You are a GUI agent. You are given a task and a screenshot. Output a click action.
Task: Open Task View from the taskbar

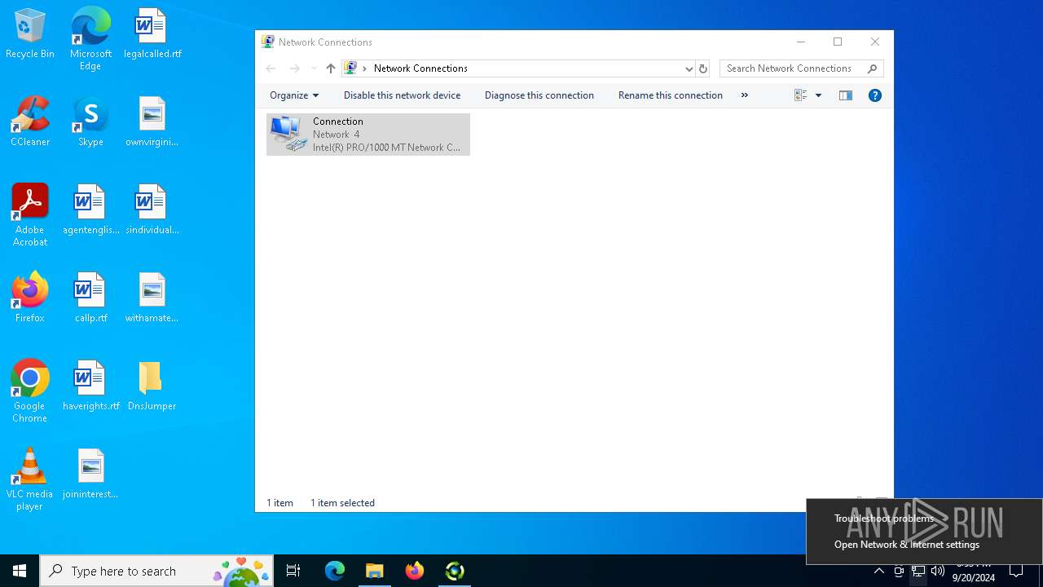pyautogui.click(x=293, y=571)
